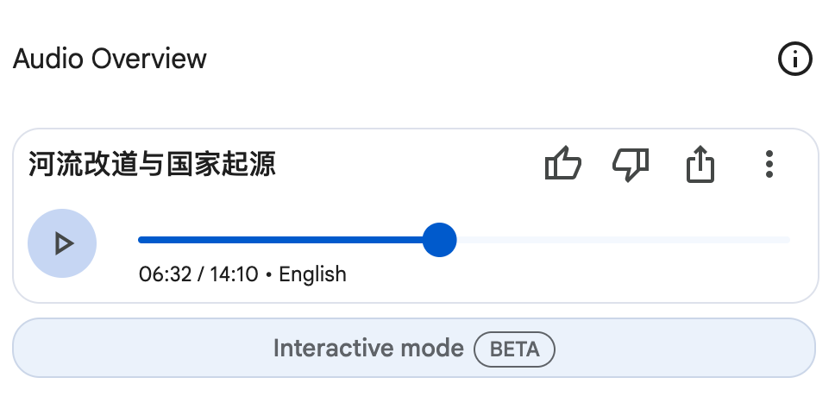This screenshot has height=409, width=835.
Task: Give the audio a thumbs up
Action: (563, 163)
